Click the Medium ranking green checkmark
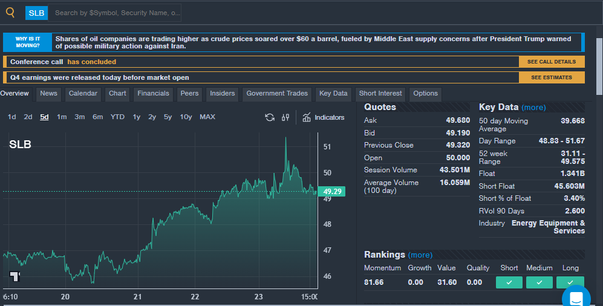Screen dimensions: 603x306 coord(539,282)
